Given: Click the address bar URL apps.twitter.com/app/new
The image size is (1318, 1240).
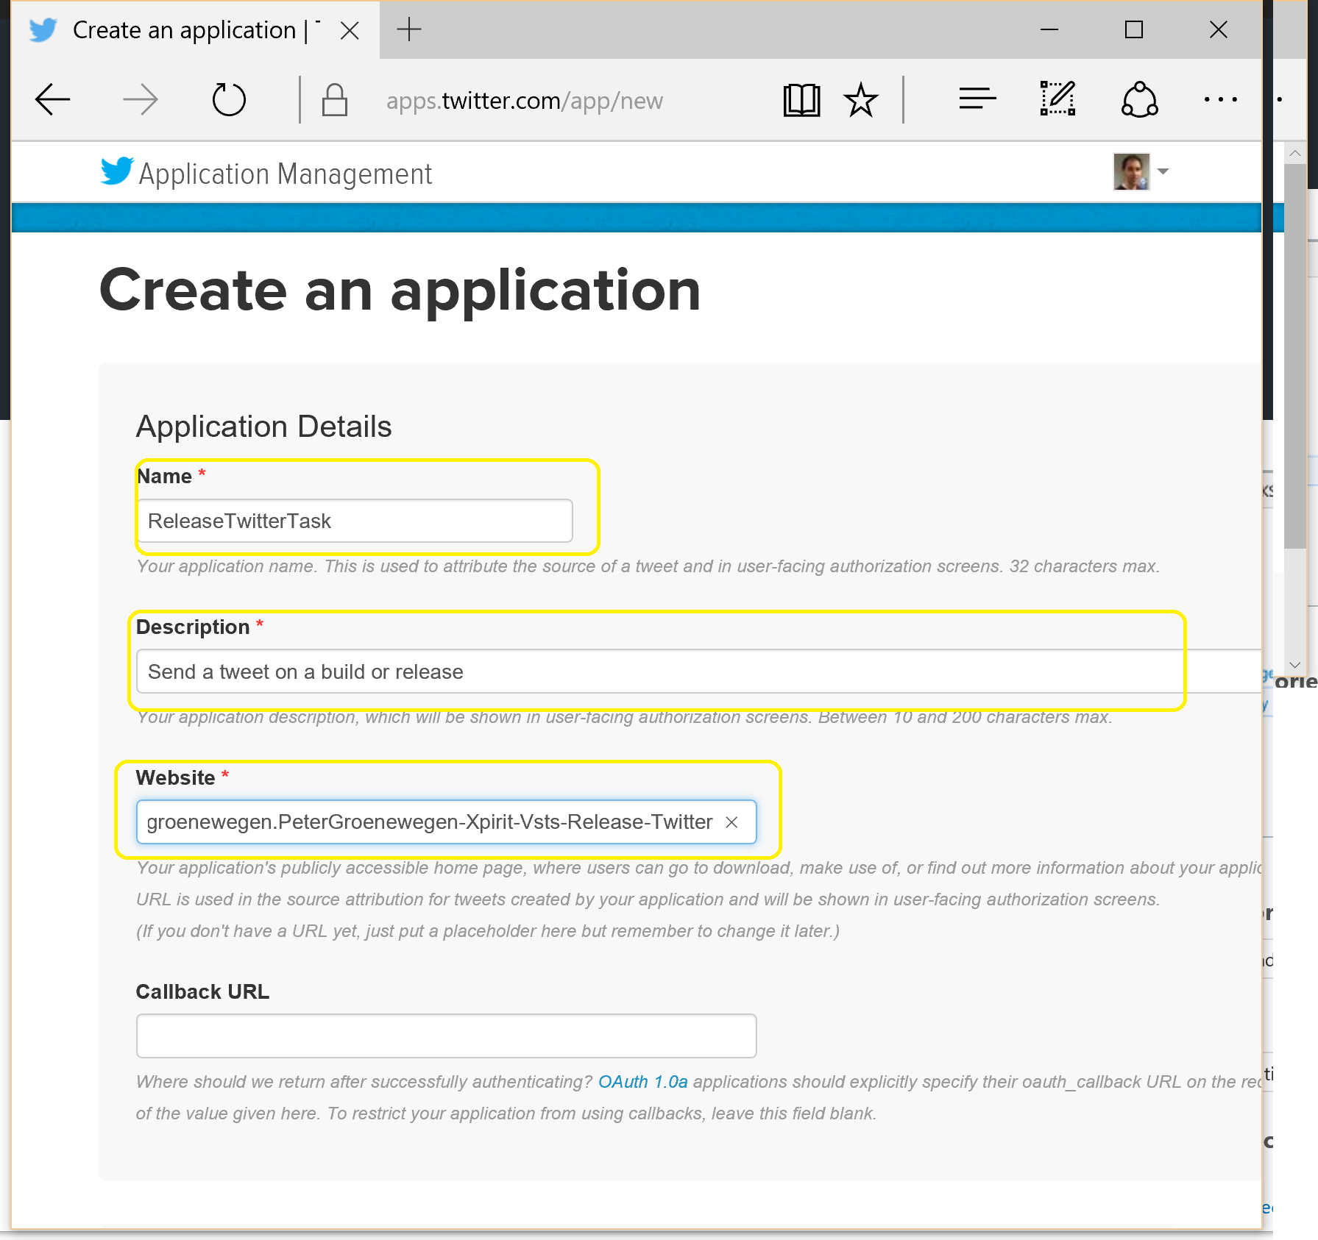Looking at the screenshot, I should click(x=525, y=101).
